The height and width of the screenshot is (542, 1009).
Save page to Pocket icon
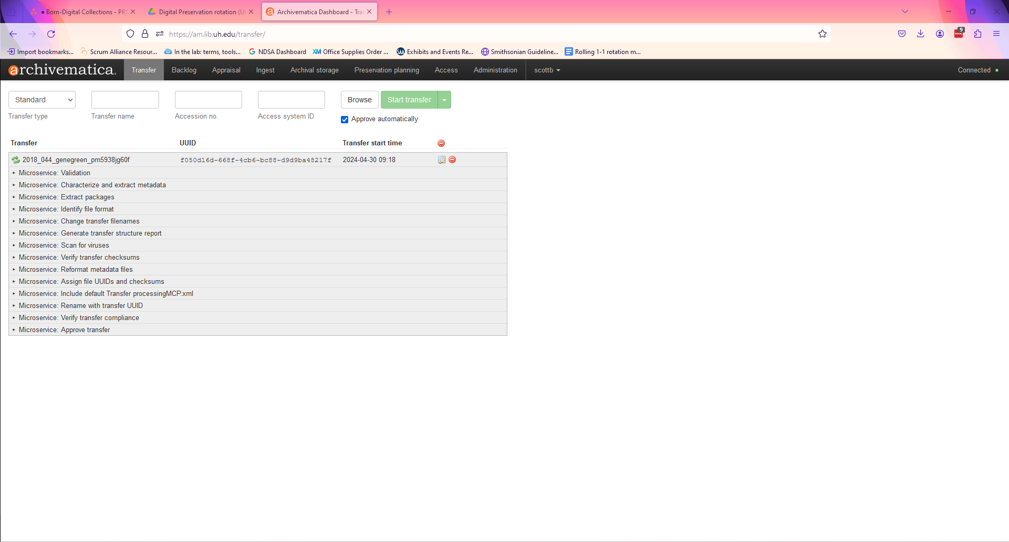point(902,34)
